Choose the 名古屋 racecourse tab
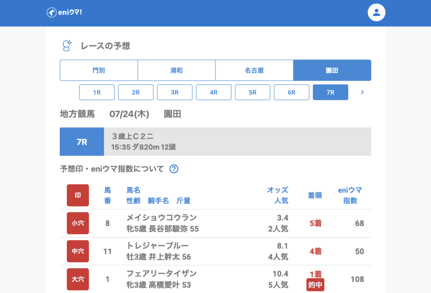Image resolution: width=431 pixels, height=293 pixels. (x=254, y=70)
